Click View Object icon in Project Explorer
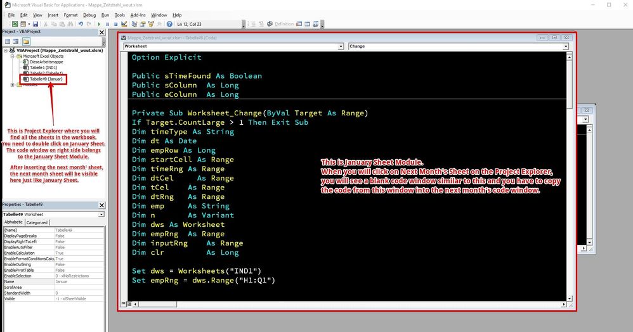The height and width of the screenshot is (332, 633). pyautogui.click(x=16, y=41)
